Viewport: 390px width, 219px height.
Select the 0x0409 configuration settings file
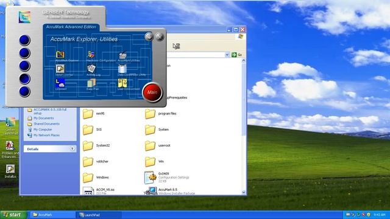pyautogui.click(x=151, y=177)
